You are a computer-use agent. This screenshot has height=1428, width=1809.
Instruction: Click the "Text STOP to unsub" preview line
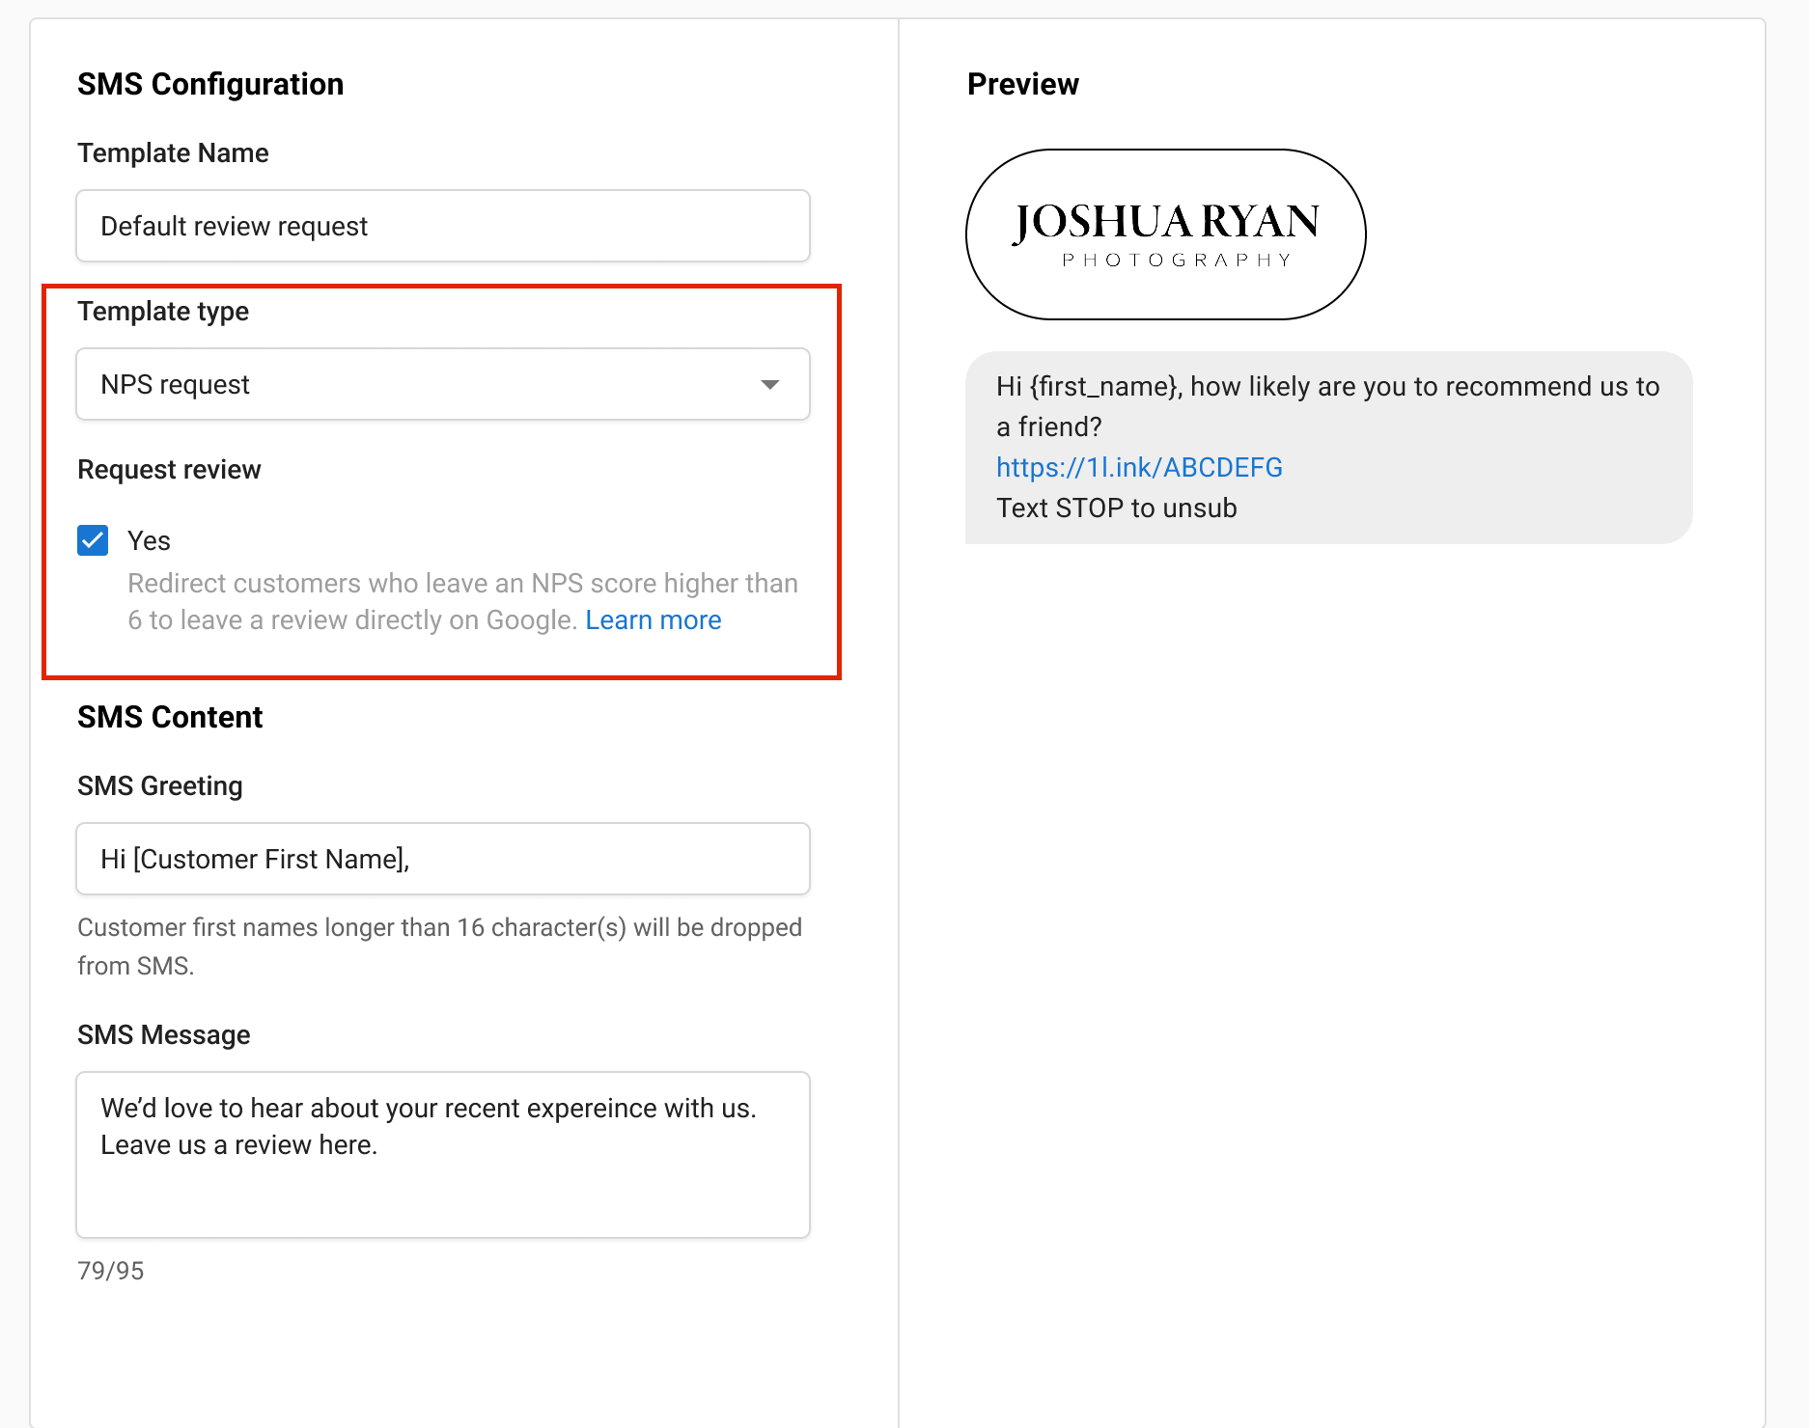tap(1116, 508)
